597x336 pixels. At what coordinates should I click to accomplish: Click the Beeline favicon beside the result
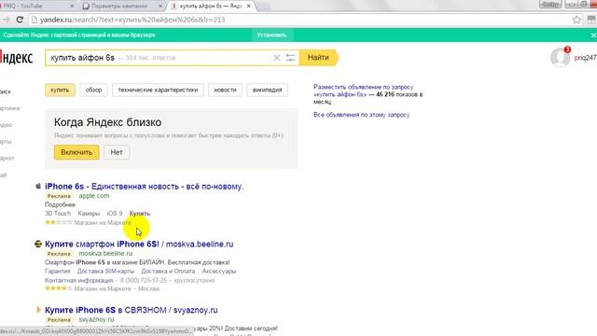(38, 244)
